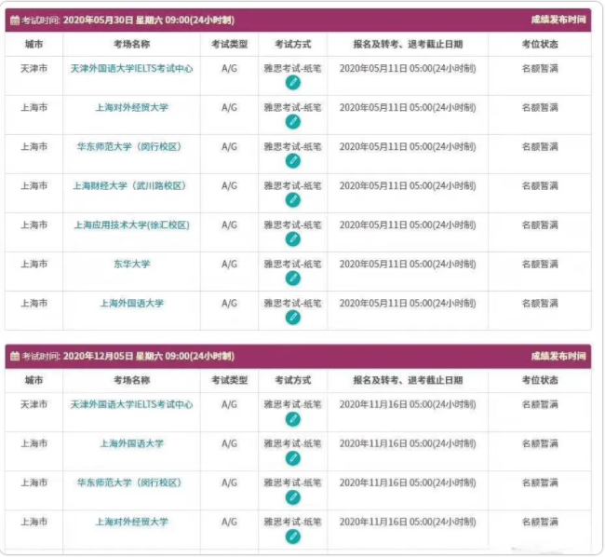Open 华东师范大学（闵行校区）link in 05月30日 table
The image size is (605, 557).
click(x=129, y=147)
